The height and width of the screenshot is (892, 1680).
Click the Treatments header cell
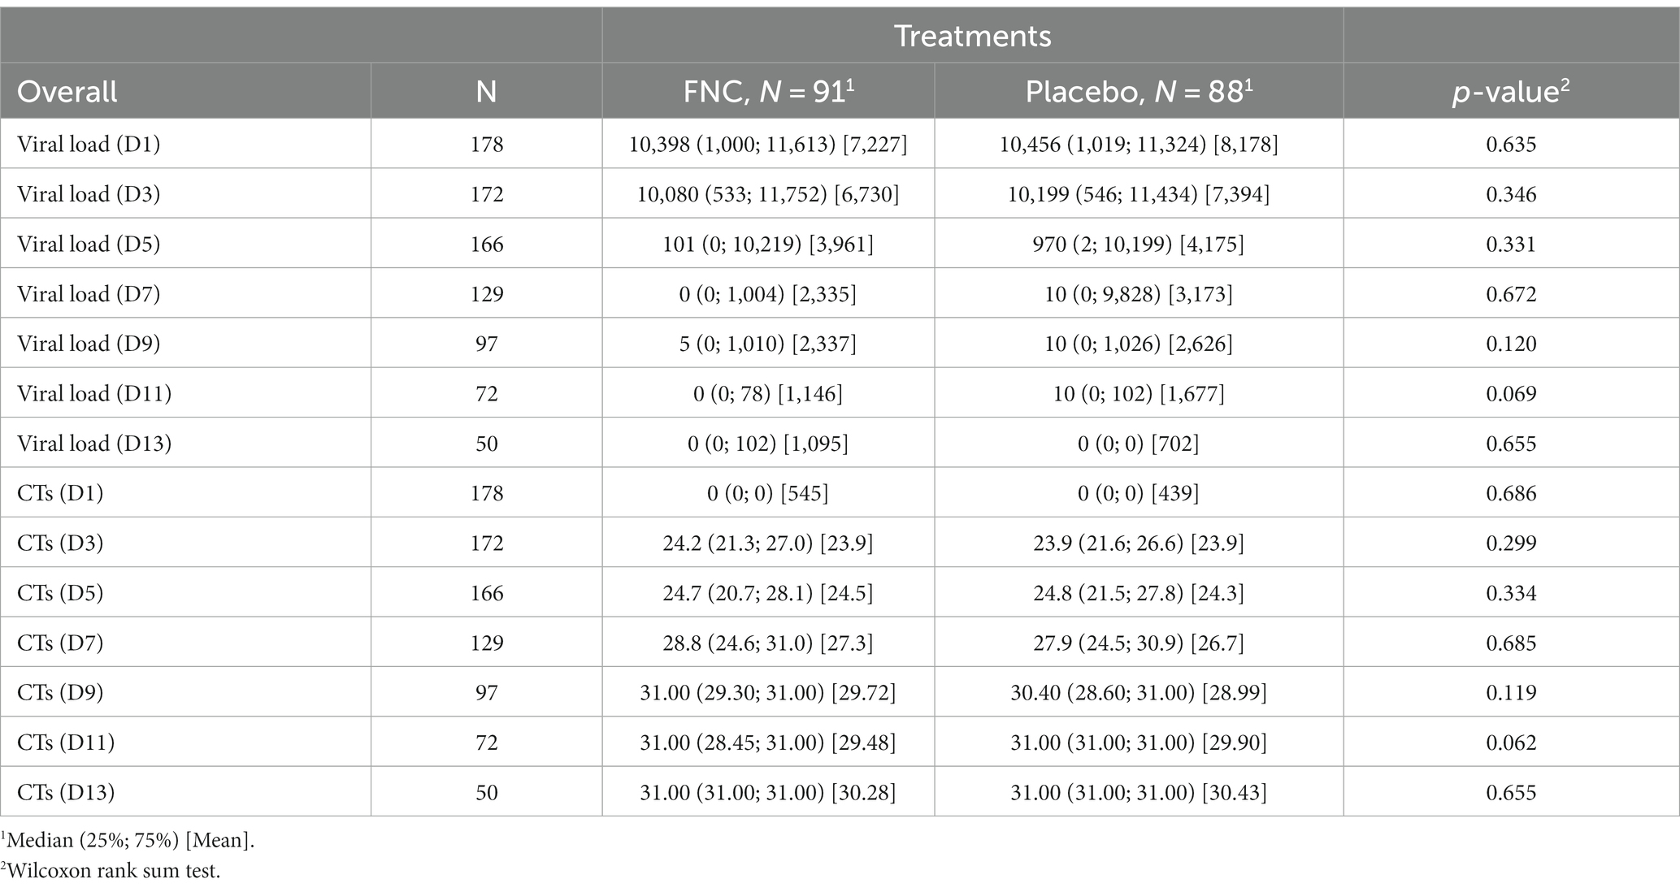[x=972, y=36]
